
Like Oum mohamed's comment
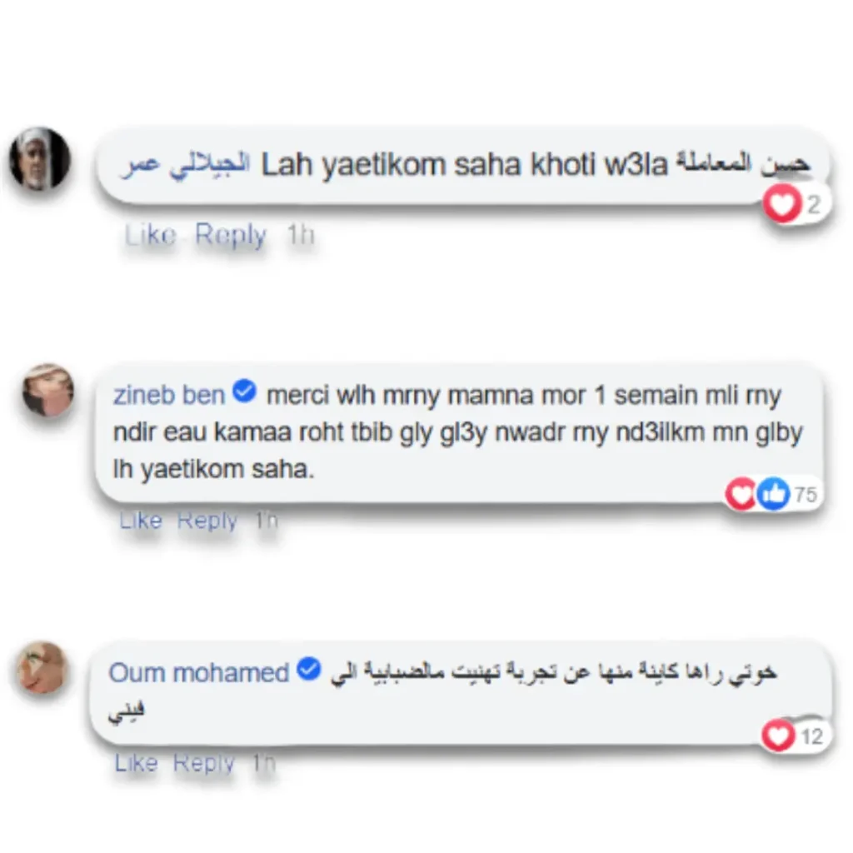136,763
